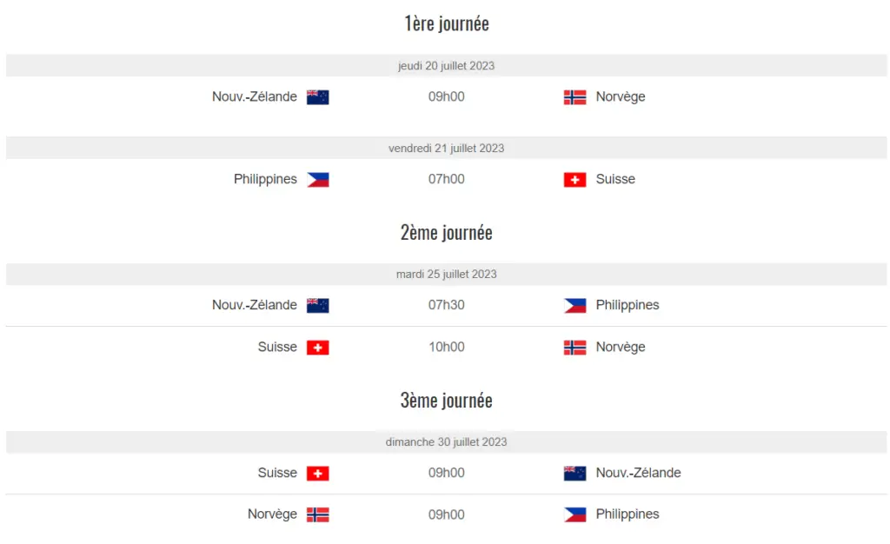This screenshot has width=890, height=544.
Task: Click Philippines flag in 07h30 match
Action: [x=575, y=306]
